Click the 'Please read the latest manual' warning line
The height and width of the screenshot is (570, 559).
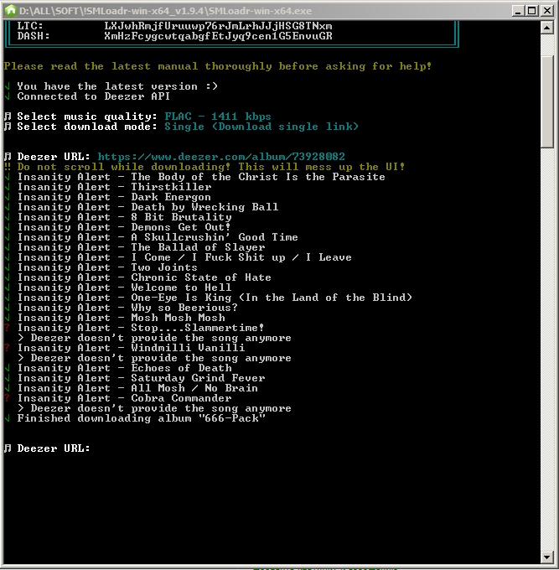[x=218, y=66]
